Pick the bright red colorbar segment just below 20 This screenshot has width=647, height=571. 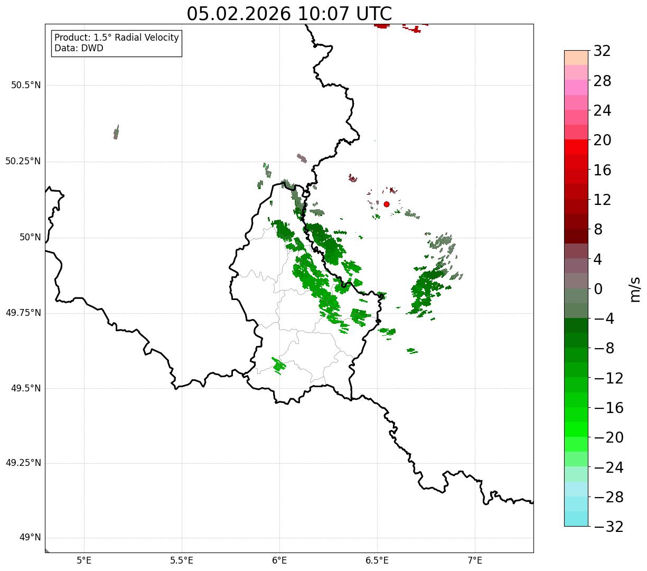tap(576, 147)
